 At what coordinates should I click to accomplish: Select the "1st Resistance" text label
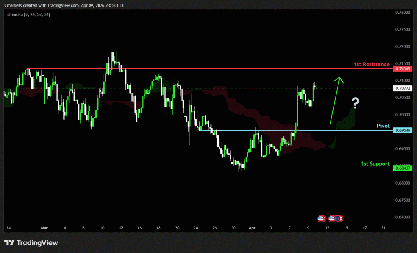[371, 64]
